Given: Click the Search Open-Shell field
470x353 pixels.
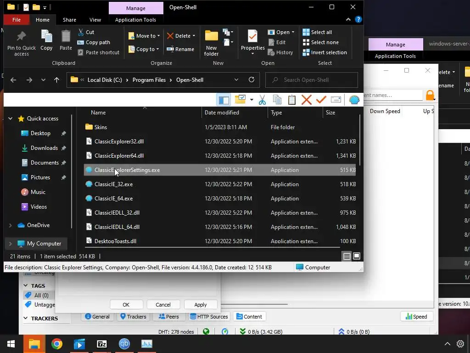Looking at the screenshot, I should [312, 80].
